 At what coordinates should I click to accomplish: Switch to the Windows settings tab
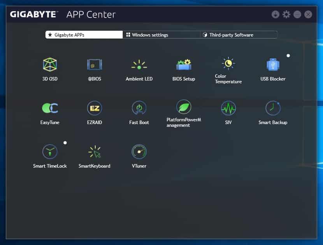click(161, 35)
